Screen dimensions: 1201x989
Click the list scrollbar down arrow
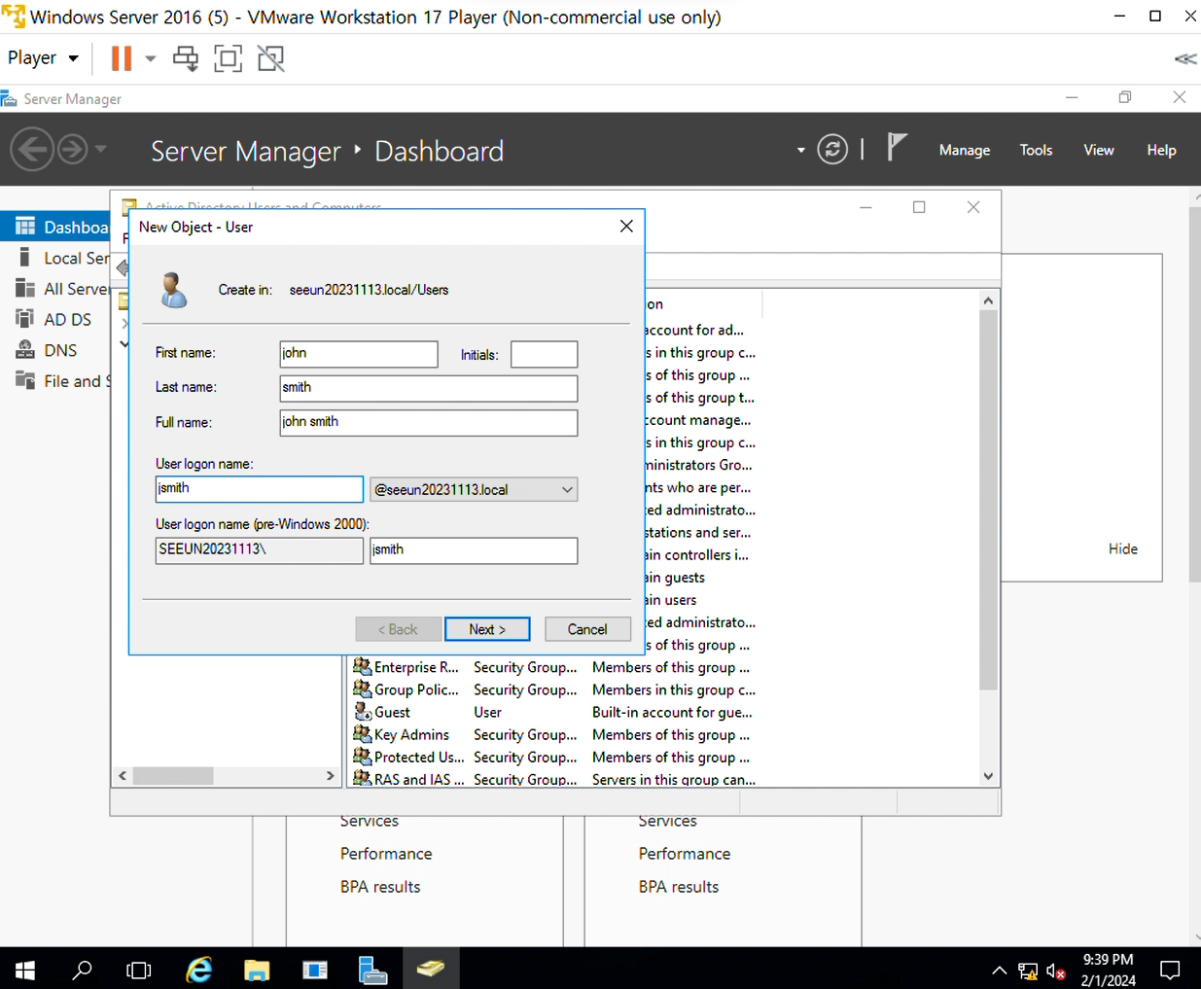tap(988, 776)
